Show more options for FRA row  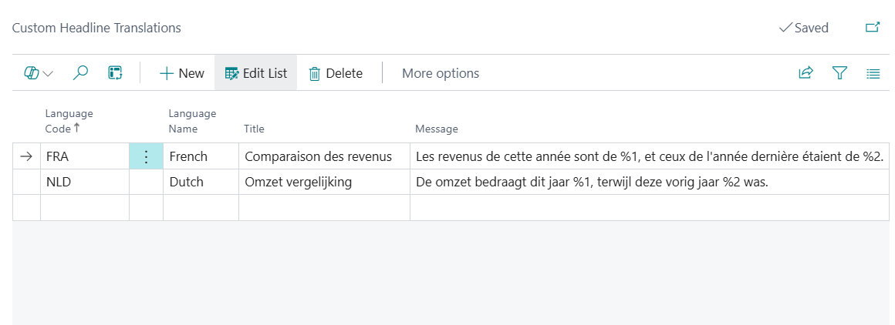pos(146,156)
